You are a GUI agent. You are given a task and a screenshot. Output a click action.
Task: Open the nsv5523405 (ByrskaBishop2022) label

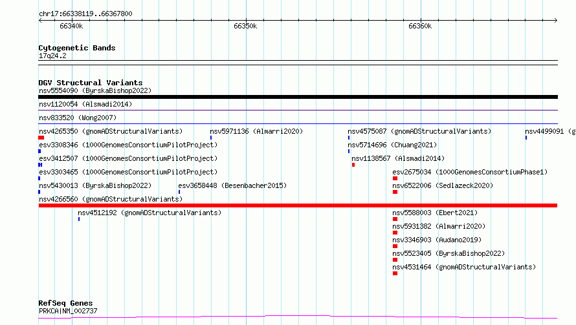click(449, 253)
